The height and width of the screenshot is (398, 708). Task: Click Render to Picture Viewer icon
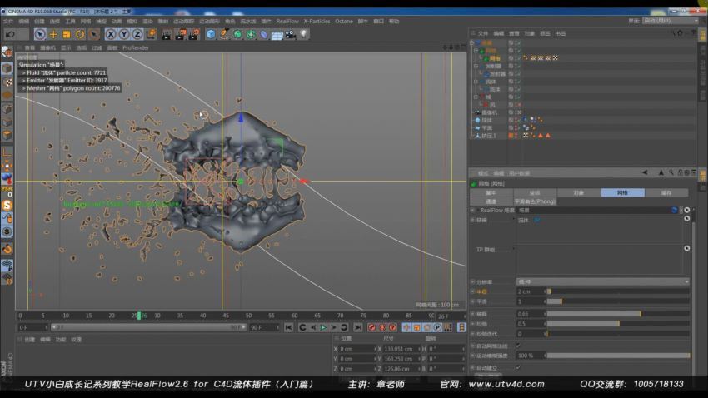tap(180, 34)
